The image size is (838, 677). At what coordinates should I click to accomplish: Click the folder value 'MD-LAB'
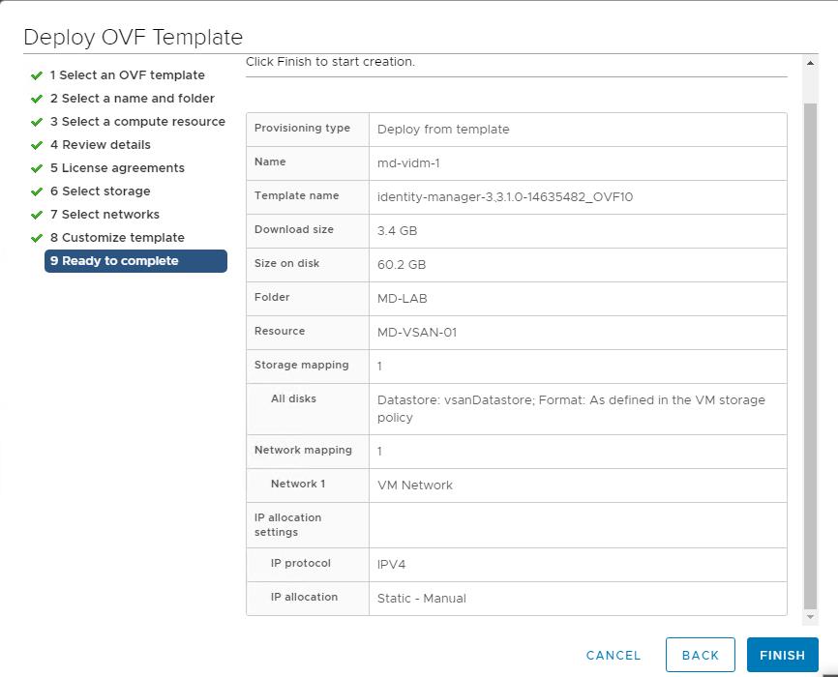(402, 299)
